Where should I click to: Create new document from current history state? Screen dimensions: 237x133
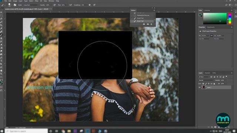click(x=144, y=24)
